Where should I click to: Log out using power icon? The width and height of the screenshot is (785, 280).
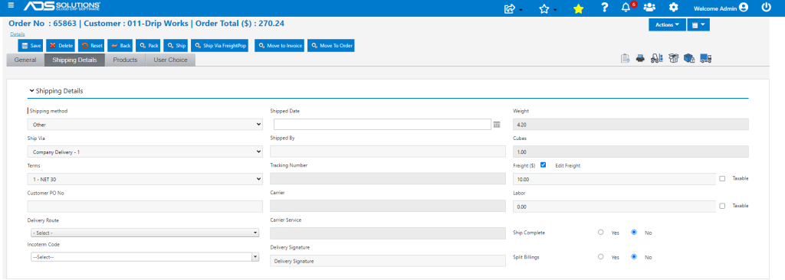(x=767, y=8)
